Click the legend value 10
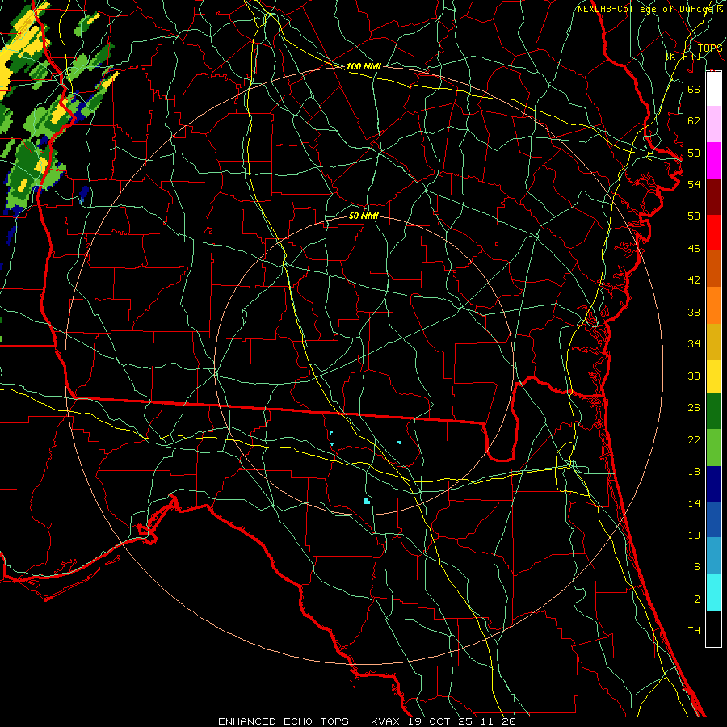The image size is (727, 727). (694, 536)
